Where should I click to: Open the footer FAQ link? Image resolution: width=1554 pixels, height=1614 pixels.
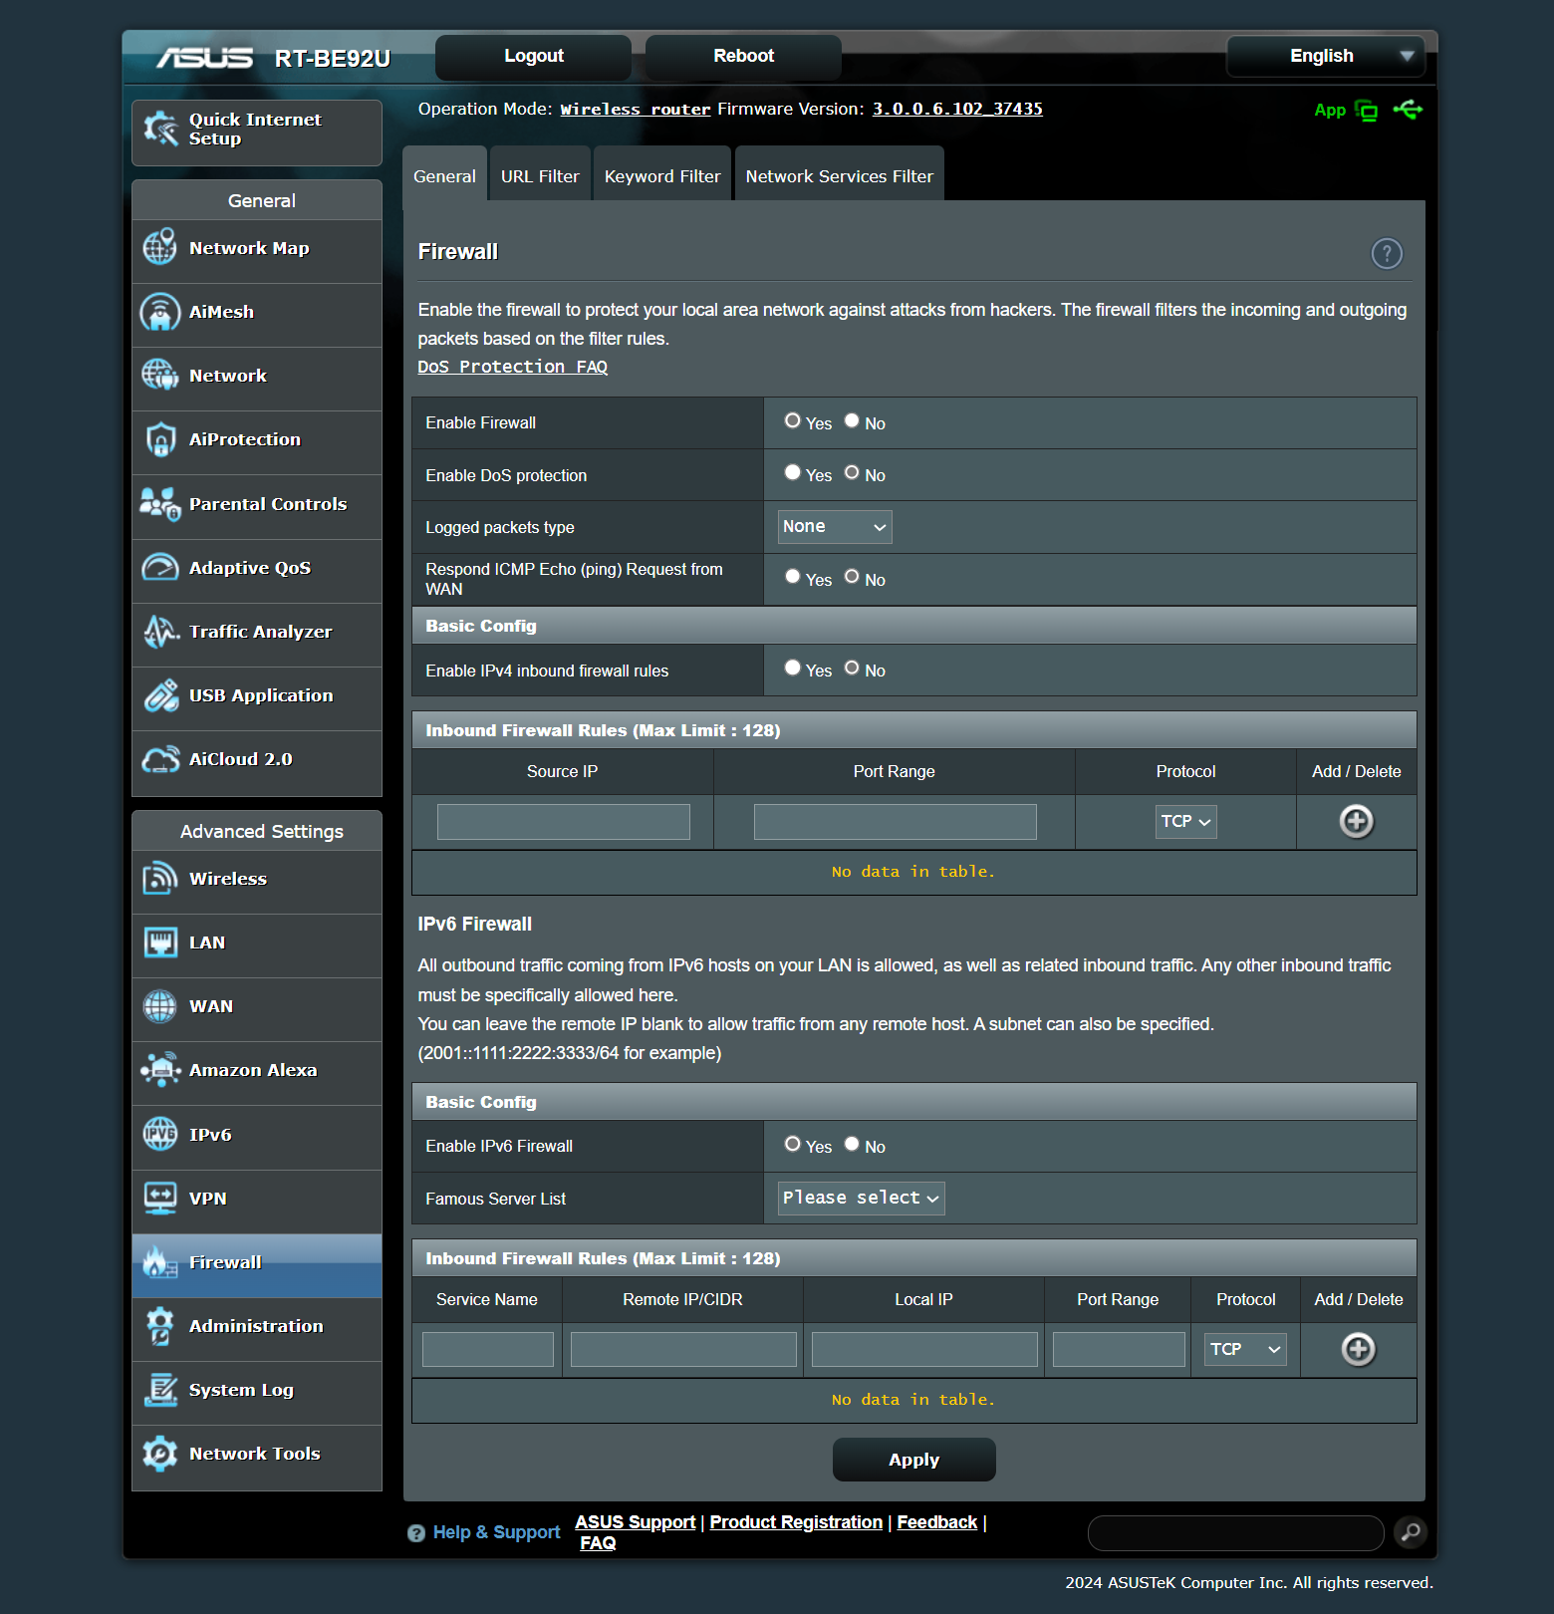click(598, 1543)
